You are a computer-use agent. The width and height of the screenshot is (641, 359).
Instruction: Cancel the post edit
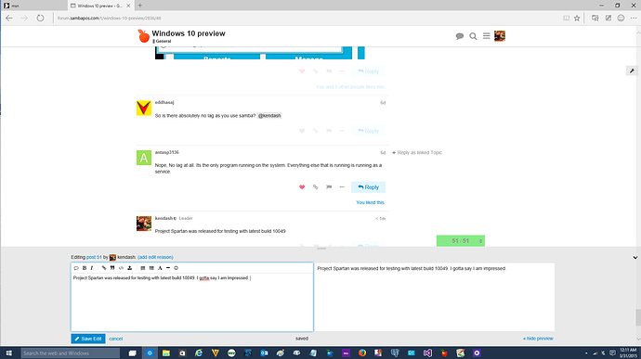tap(116, 339)
